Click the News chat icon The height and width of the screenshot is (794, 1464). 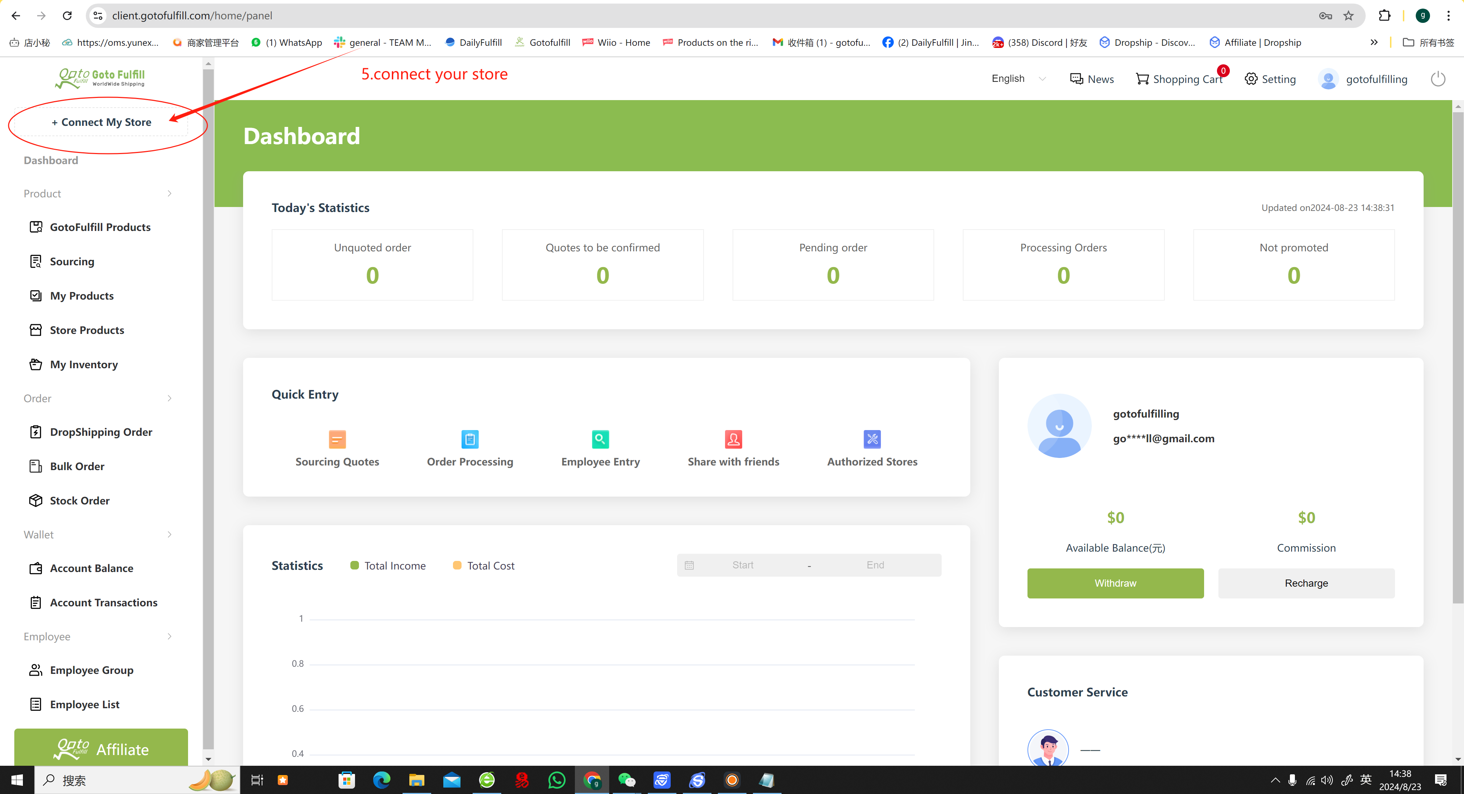[1076, 79]
